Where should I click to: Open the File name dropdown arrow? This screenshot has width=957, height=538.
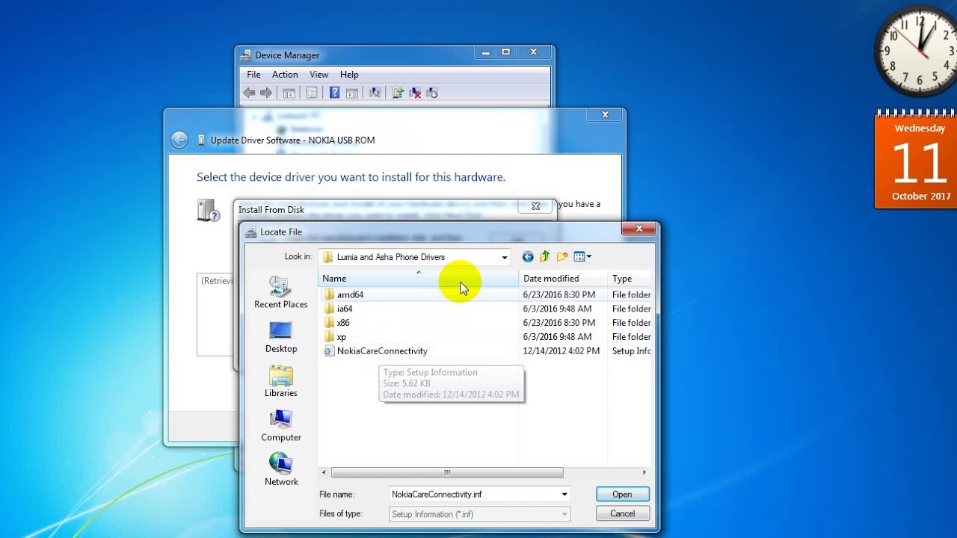[x=564, y=494]
